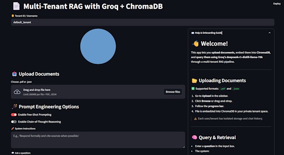Click the waving hand Welcome icon
Screen dimensions: 284x155
[195, 44]
